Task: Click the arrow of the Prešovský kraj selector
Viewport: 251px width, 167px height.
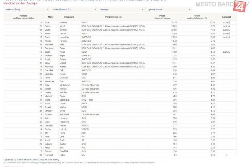Action: [48, 9]
